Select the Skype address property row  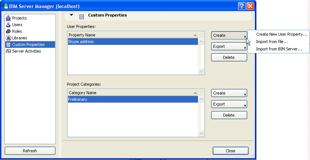(132, 42)
